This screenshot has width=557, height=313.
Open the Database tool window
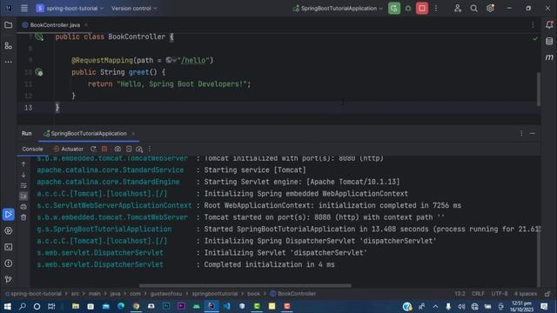549,41
